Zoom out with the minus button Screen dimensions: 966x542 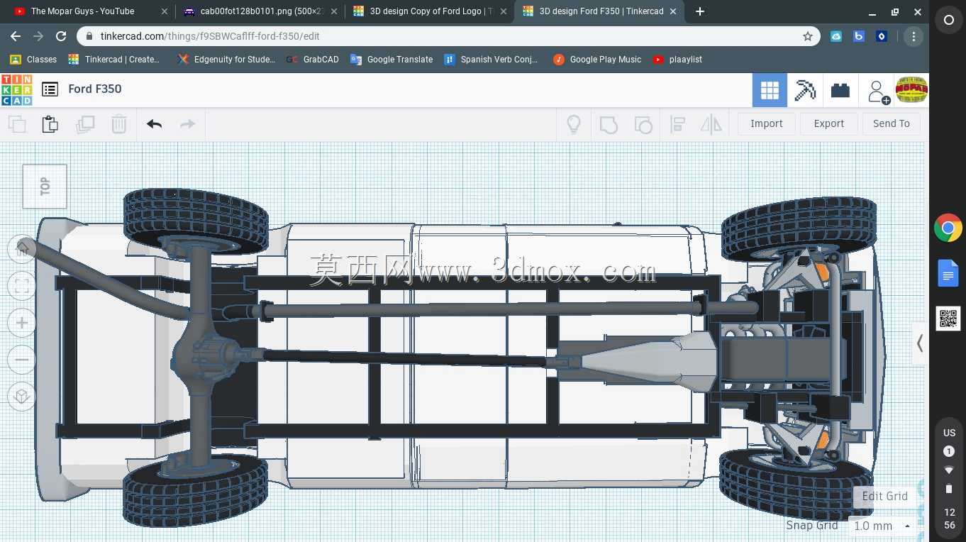click(22, 360)
